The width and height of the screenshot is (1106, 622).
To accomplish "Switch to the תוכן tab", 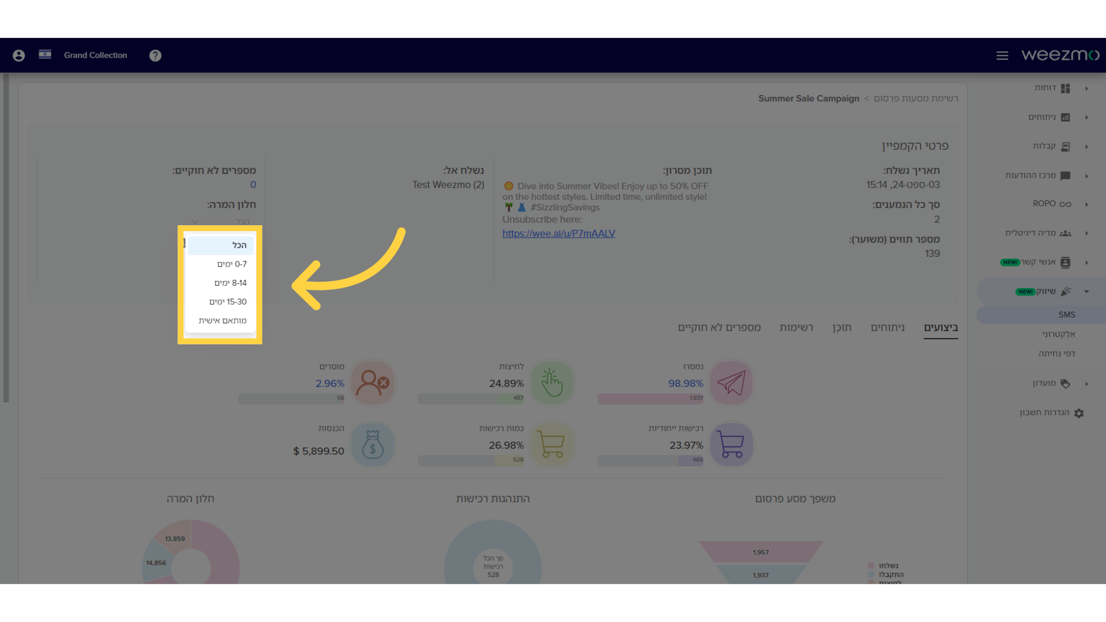I will click(842, 327).
